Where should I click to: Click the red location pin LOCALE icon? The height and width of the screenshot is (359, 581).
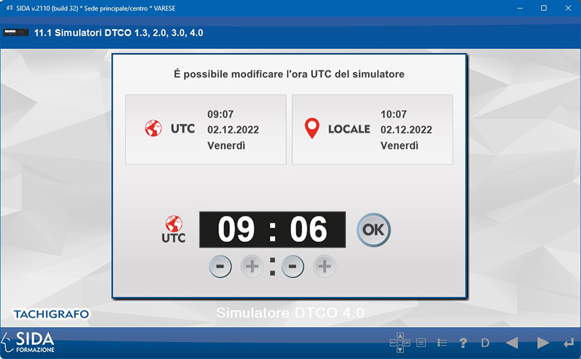(x=312, y=128)
